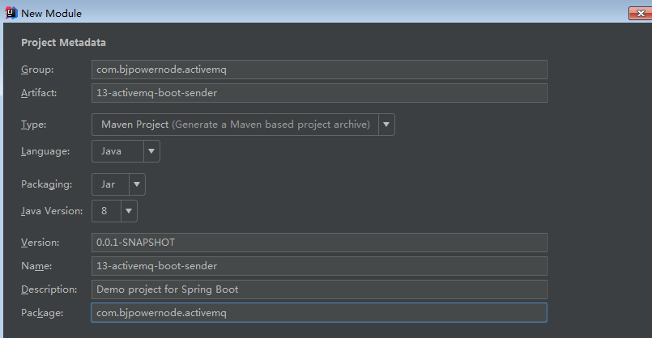652x338 pixels.
Task: Click the Package input field
Action: [x=319, y=313]
